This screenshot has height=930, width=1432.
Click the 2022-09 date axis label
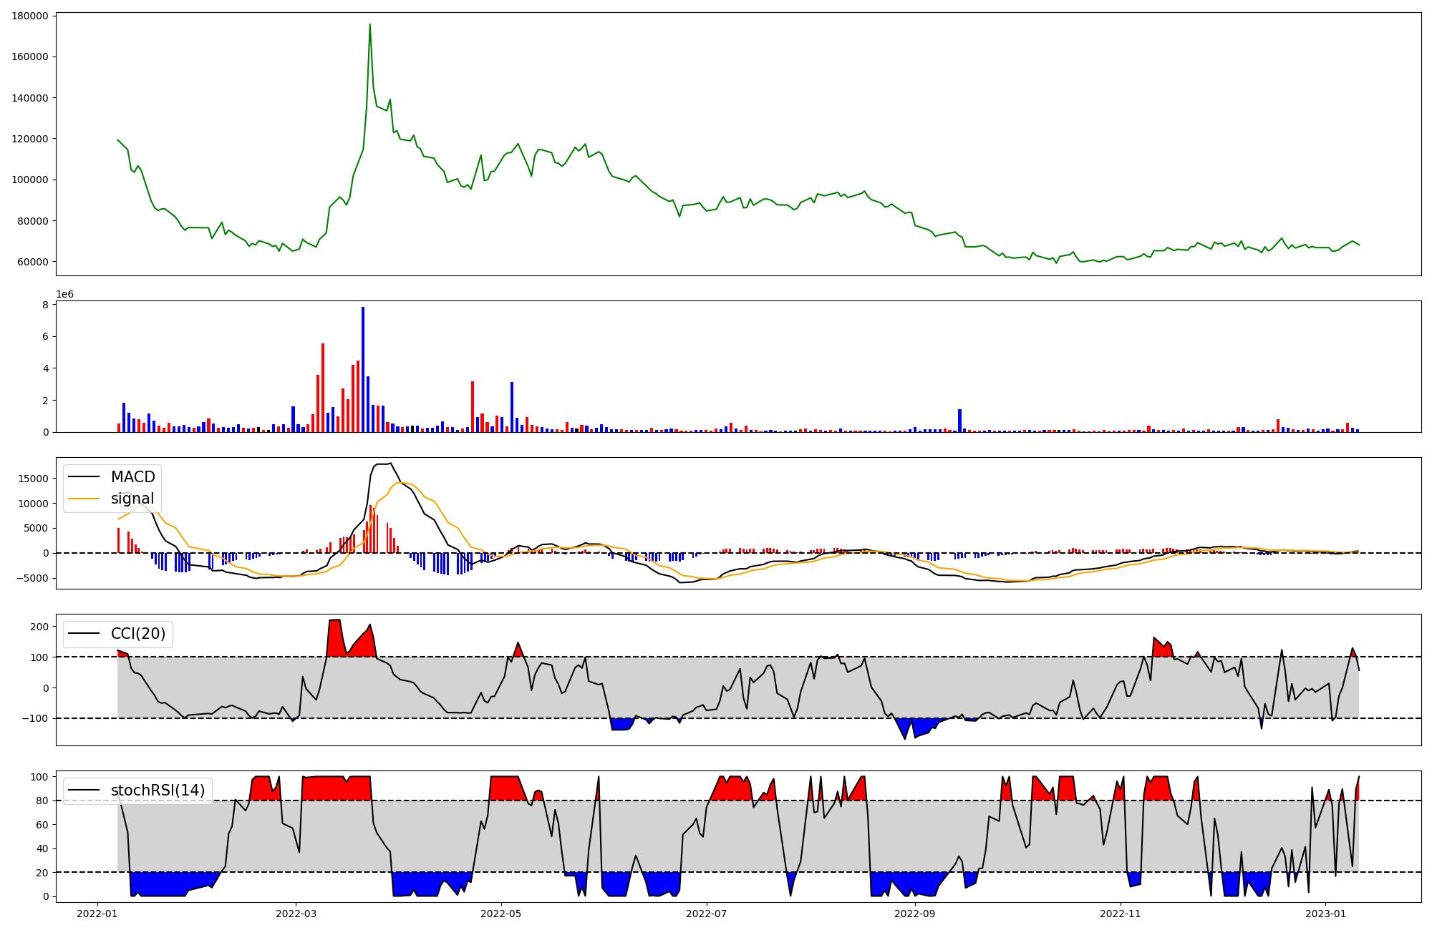(x=915, y=914)
